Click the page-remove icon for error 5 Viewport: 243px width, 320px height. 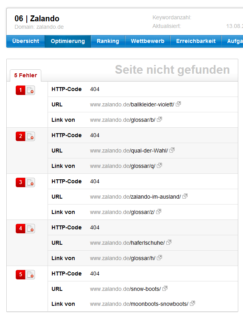[x=31, y=275]
